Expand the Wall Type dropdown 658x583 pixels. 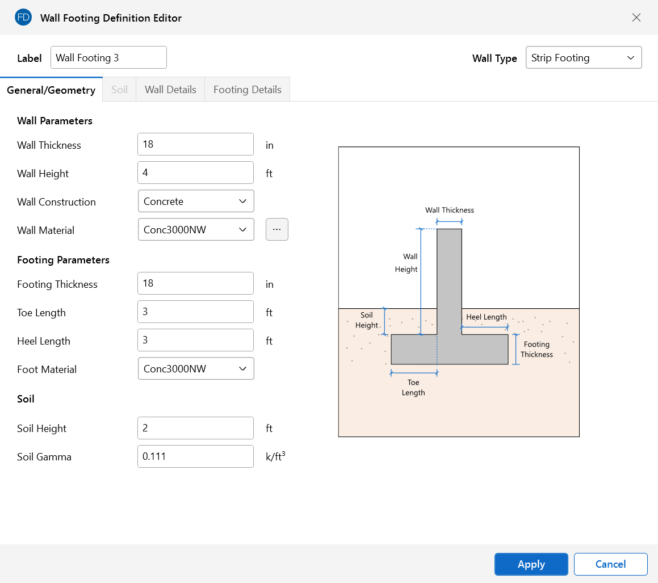pyautogui.click(x=584, y=58)
